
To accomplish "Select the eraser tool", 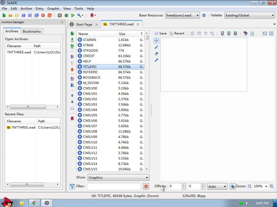I will [x=156, y=54].
